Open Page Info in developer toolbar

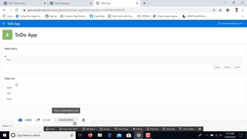152,129
